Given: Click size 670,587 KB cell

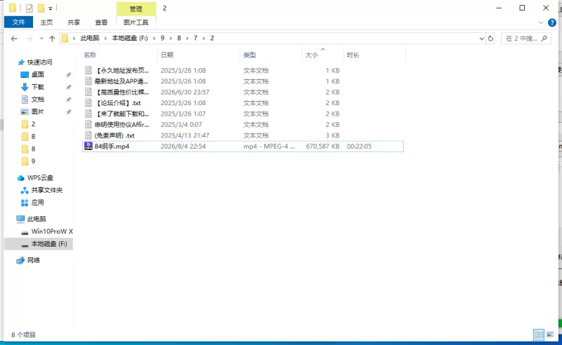Looking at the screenshot, I should coord(322,146).
